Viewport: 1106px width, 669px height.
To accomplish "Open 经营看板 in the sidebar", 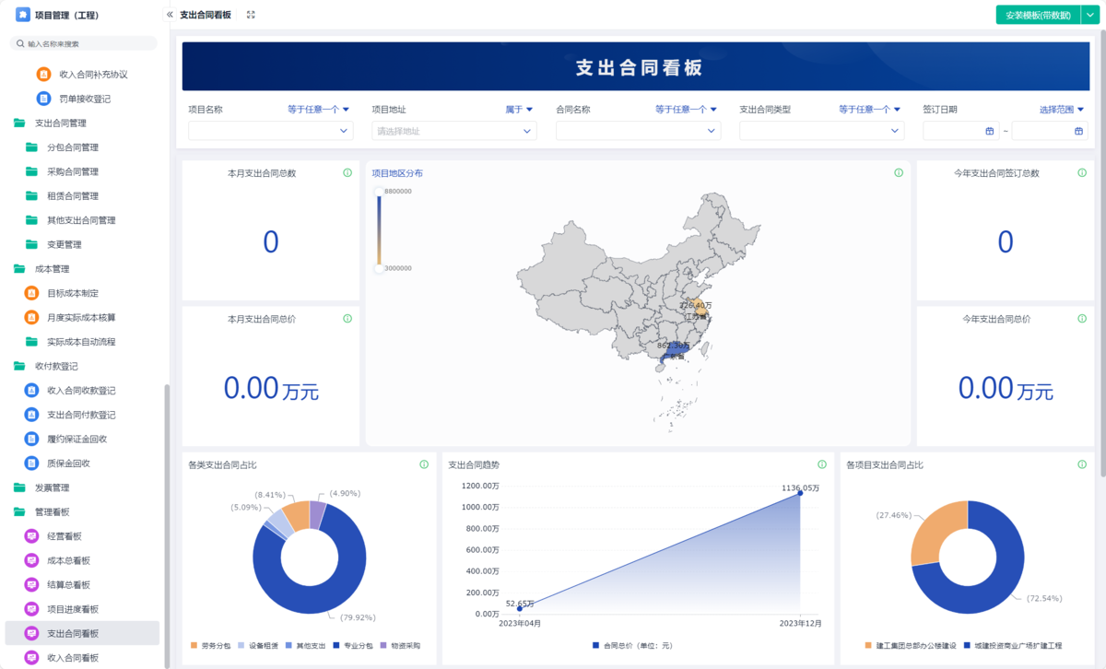I will pyautogui.click(x=65, y=536).
